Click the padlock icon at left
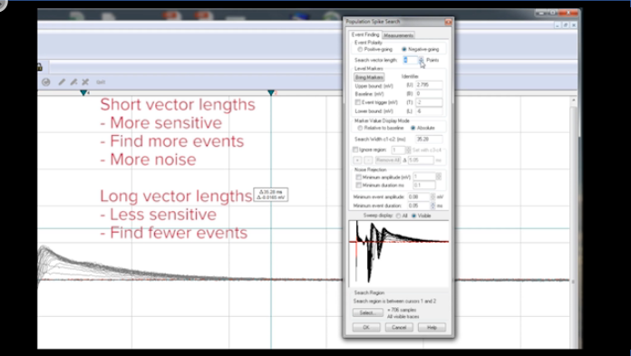 click(x=40, y=67)
